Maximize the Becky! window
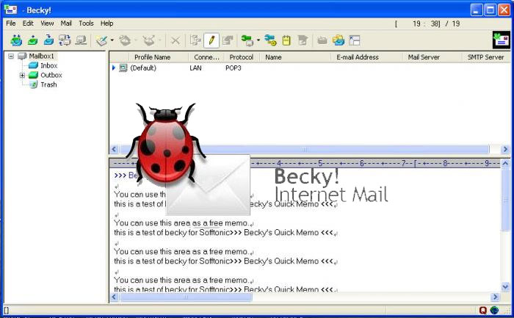The height and width of the screenshot is (318, 514). click(491, 10)
